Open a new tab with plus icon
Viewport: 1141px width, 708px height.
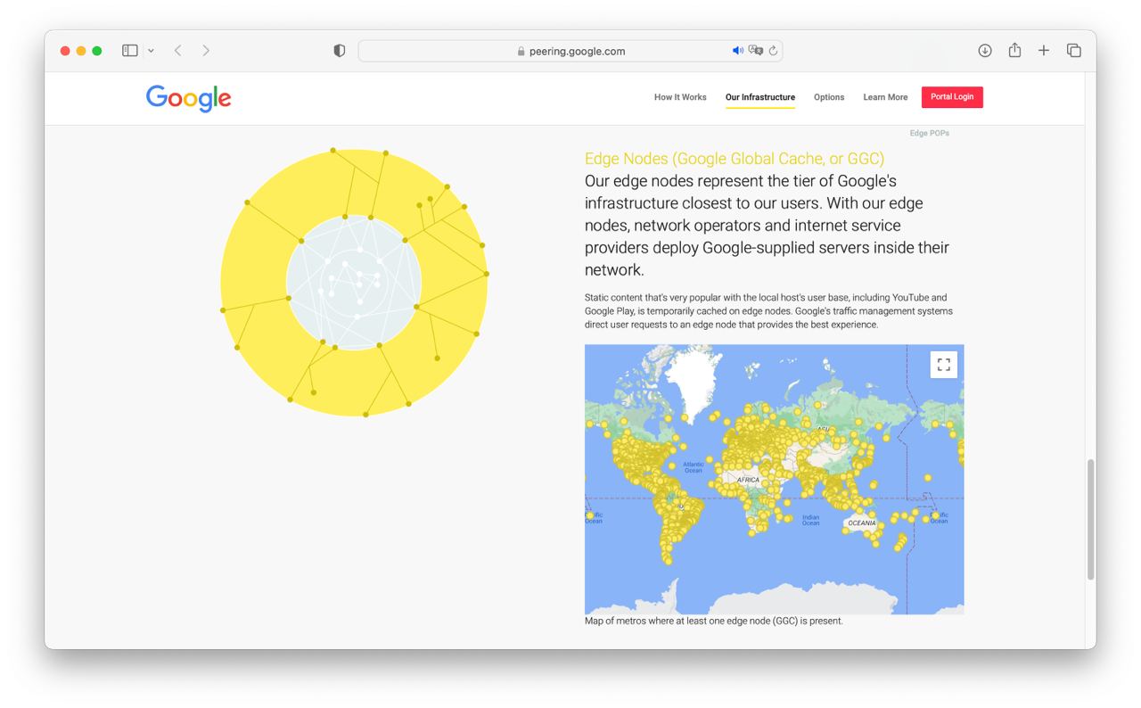point(1044,51)
